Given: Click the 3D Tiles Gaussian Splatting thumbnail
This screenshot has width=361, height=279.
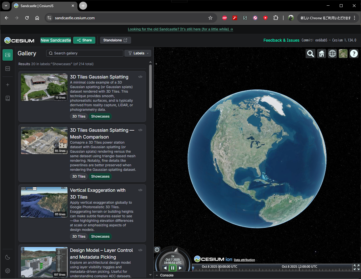Looking at the screenshot, I should pos(44,87).
